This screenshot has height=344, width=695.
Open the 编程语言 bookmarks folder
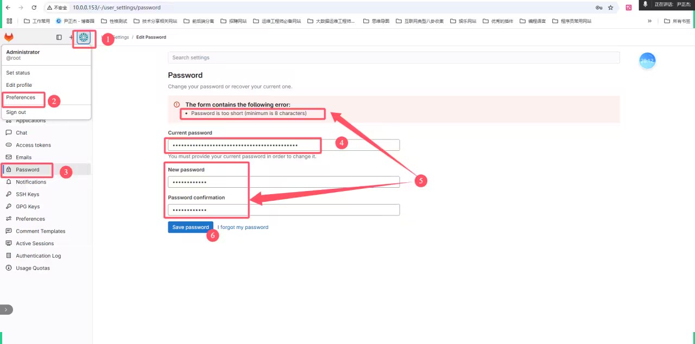click(x=533, y=21)
